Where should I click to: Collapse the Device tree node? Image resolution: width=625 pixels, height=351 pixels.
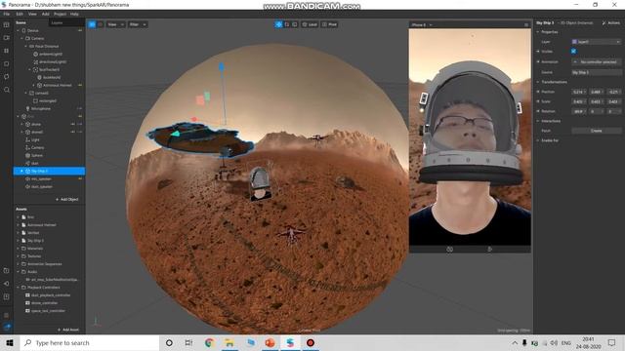[x=18, y=30]
